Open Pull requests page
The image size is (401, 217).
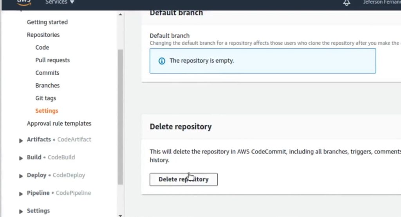coord(52,60)
